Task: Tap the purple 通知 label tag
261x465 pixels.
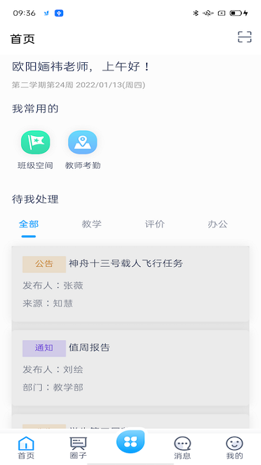Action: coord(44,348)
